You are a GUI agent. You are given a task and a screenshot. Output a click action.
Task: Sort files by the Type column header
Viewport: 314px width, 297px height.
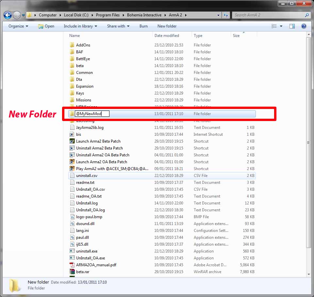coord(198,36)
